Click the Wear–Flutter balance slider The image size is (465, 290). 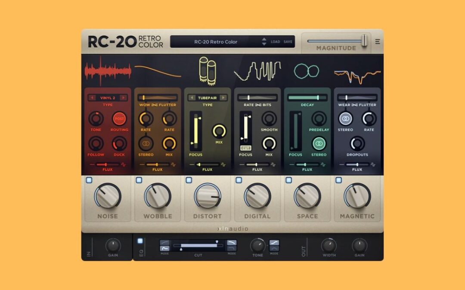click(x=357, y=98)
